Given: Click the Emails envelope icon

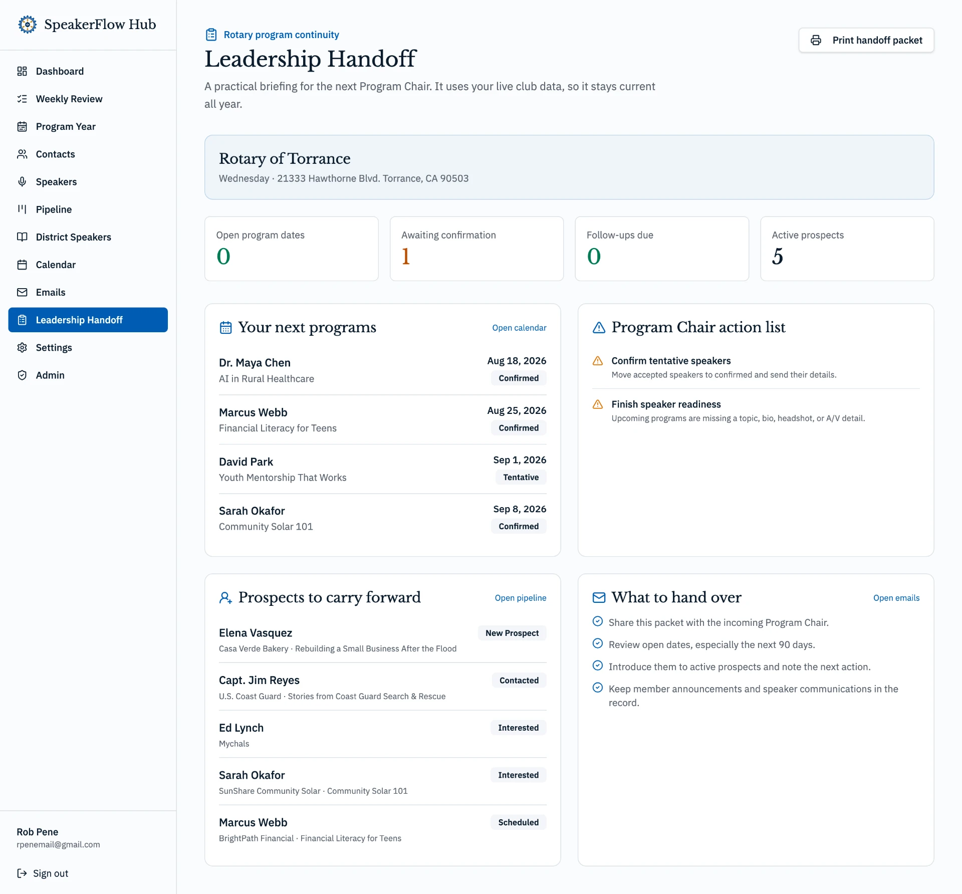Looking at the screenshot, I should 22,292.
